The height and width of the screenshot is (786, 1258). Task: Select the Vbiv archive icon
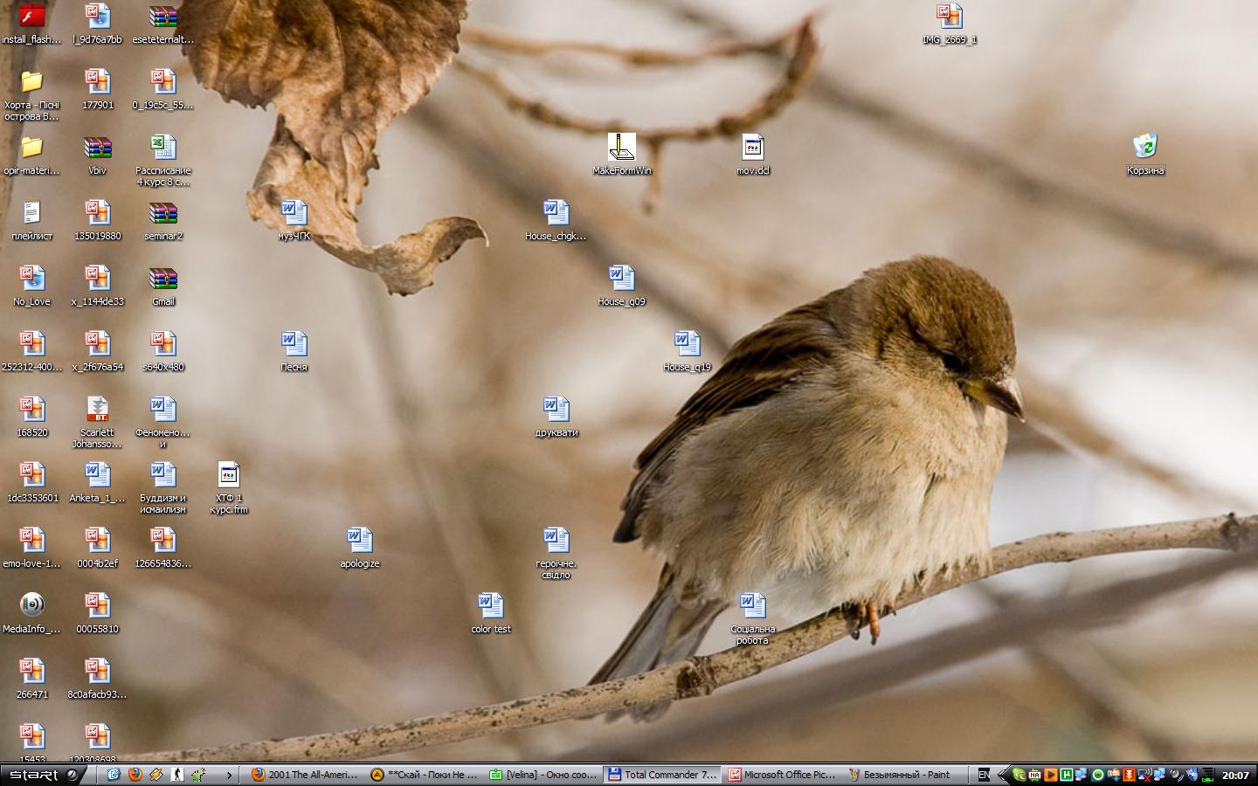(98, 155)
